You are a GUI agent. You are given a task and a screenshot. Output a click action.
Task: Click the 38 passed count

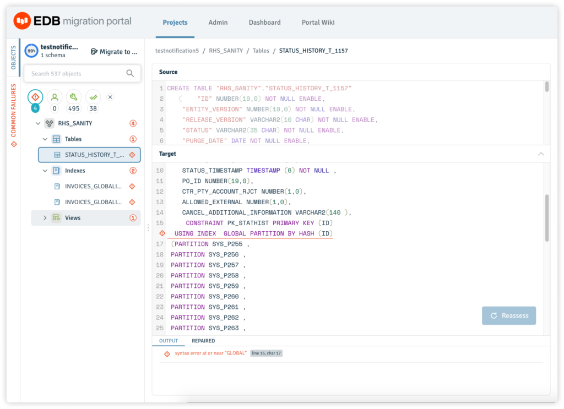tap(93, 108)
